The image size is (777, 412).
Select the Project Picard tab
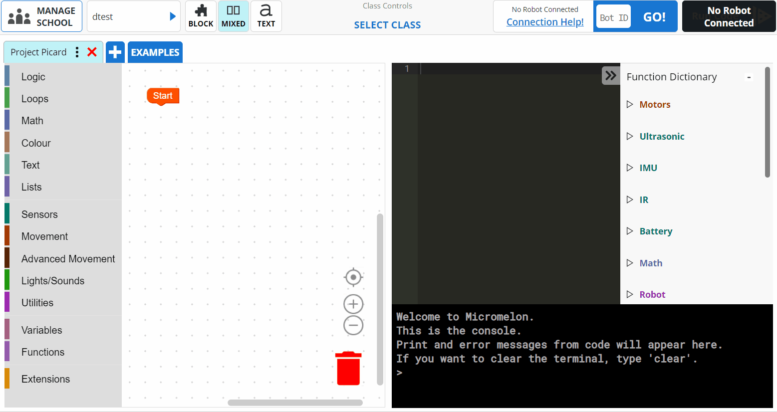point(38,52)
